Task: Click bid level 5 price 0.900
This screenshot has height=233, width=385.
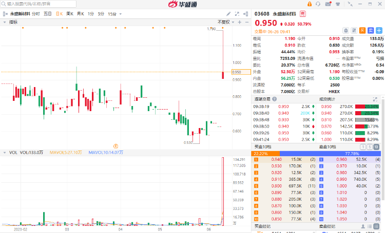Action: [277, 186]
